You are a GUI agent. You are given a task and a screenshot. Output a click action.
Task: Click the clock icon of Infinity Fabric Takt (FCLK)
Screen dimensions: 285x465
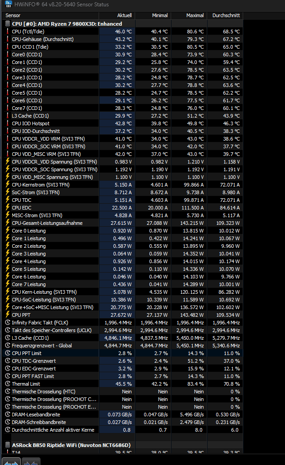pos(8,322)
